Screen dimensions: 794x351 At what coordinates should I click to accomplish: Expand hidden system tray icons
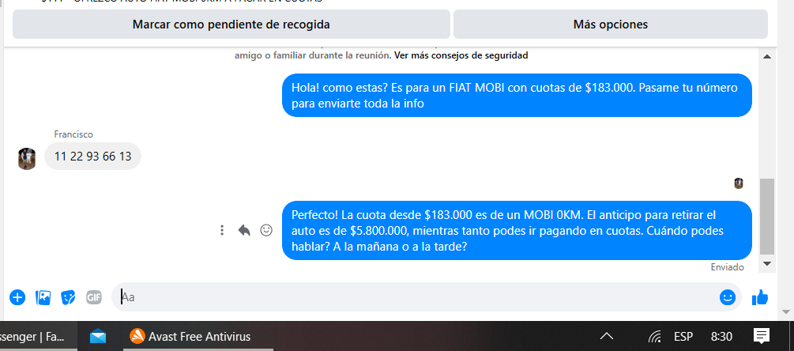tap(607, 336)
